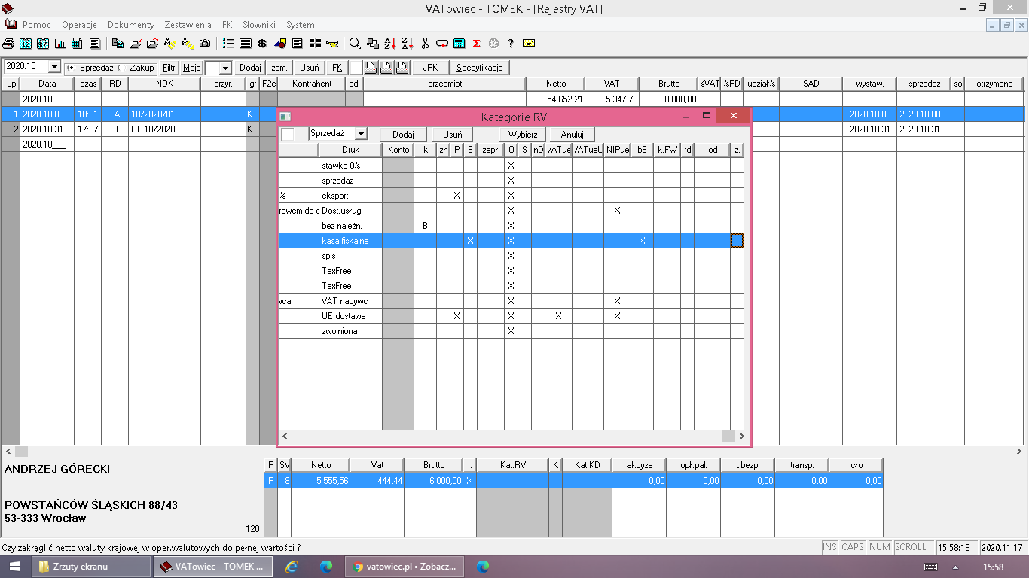Viewport: 1029px width, 578px height.
Task: Open the Słowniki menu
Action: click(259, 25)
